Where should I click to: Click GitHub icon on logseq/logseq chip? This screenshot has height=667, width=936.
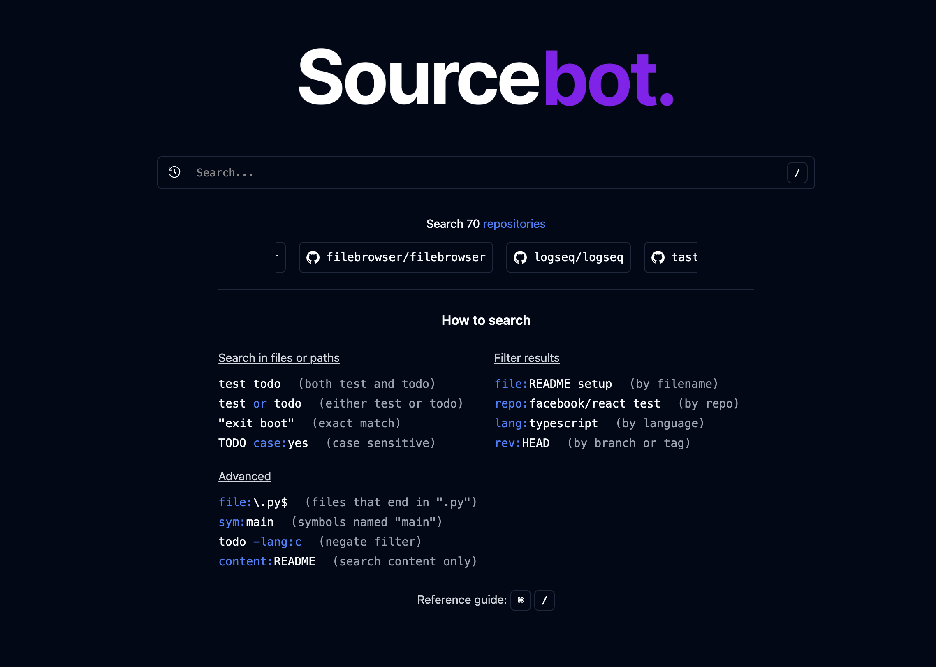520,257
